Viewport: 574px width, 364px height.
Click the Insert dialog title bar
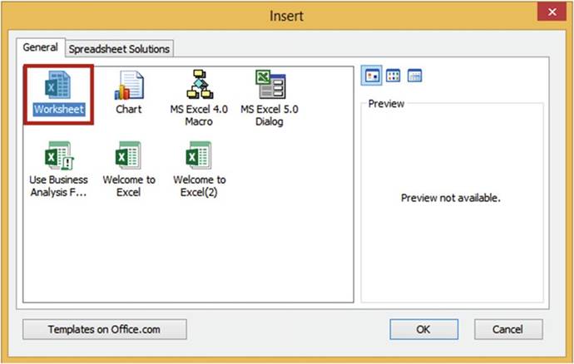[287, 15]
